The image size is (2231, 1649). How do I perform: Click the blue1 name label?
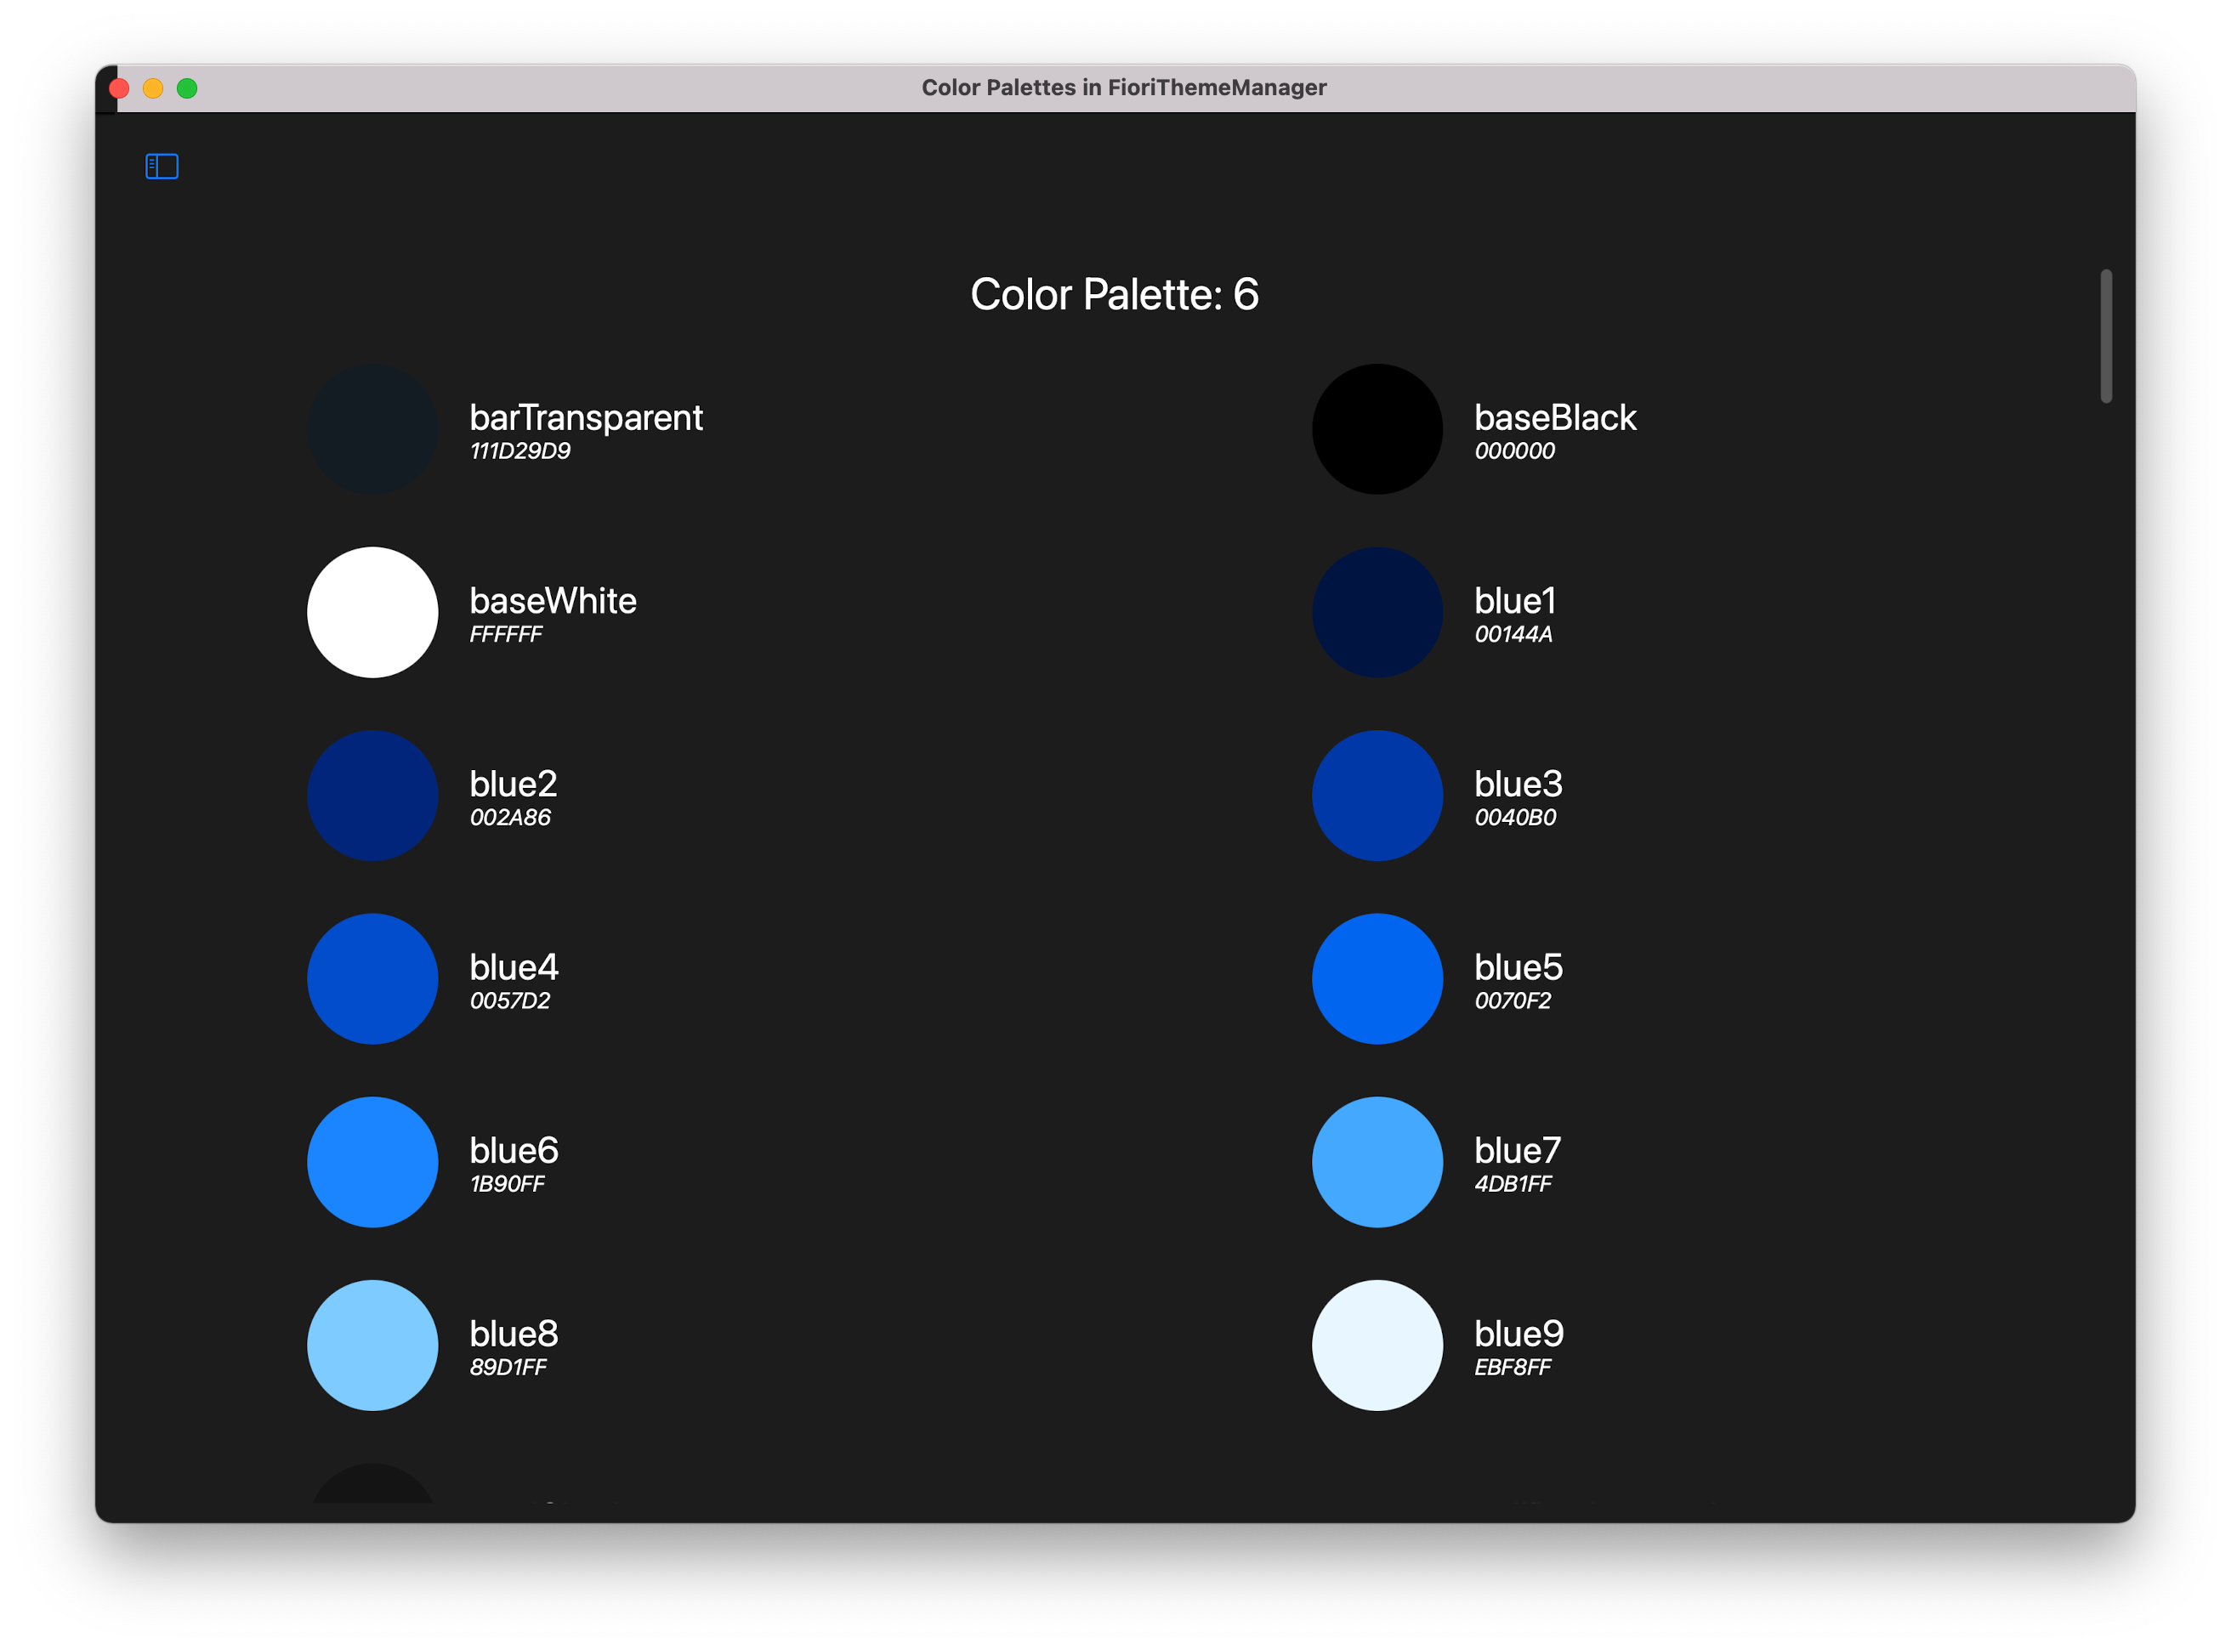pyautogui.click(x=1515, y=600)
